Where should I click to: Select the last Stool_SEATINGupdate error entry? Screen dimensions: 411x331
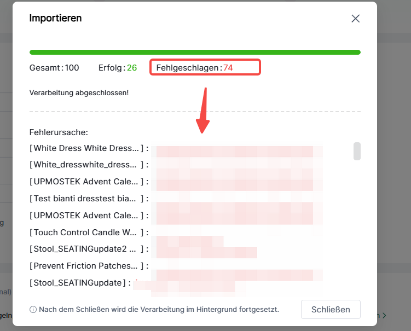coord(80,283)
